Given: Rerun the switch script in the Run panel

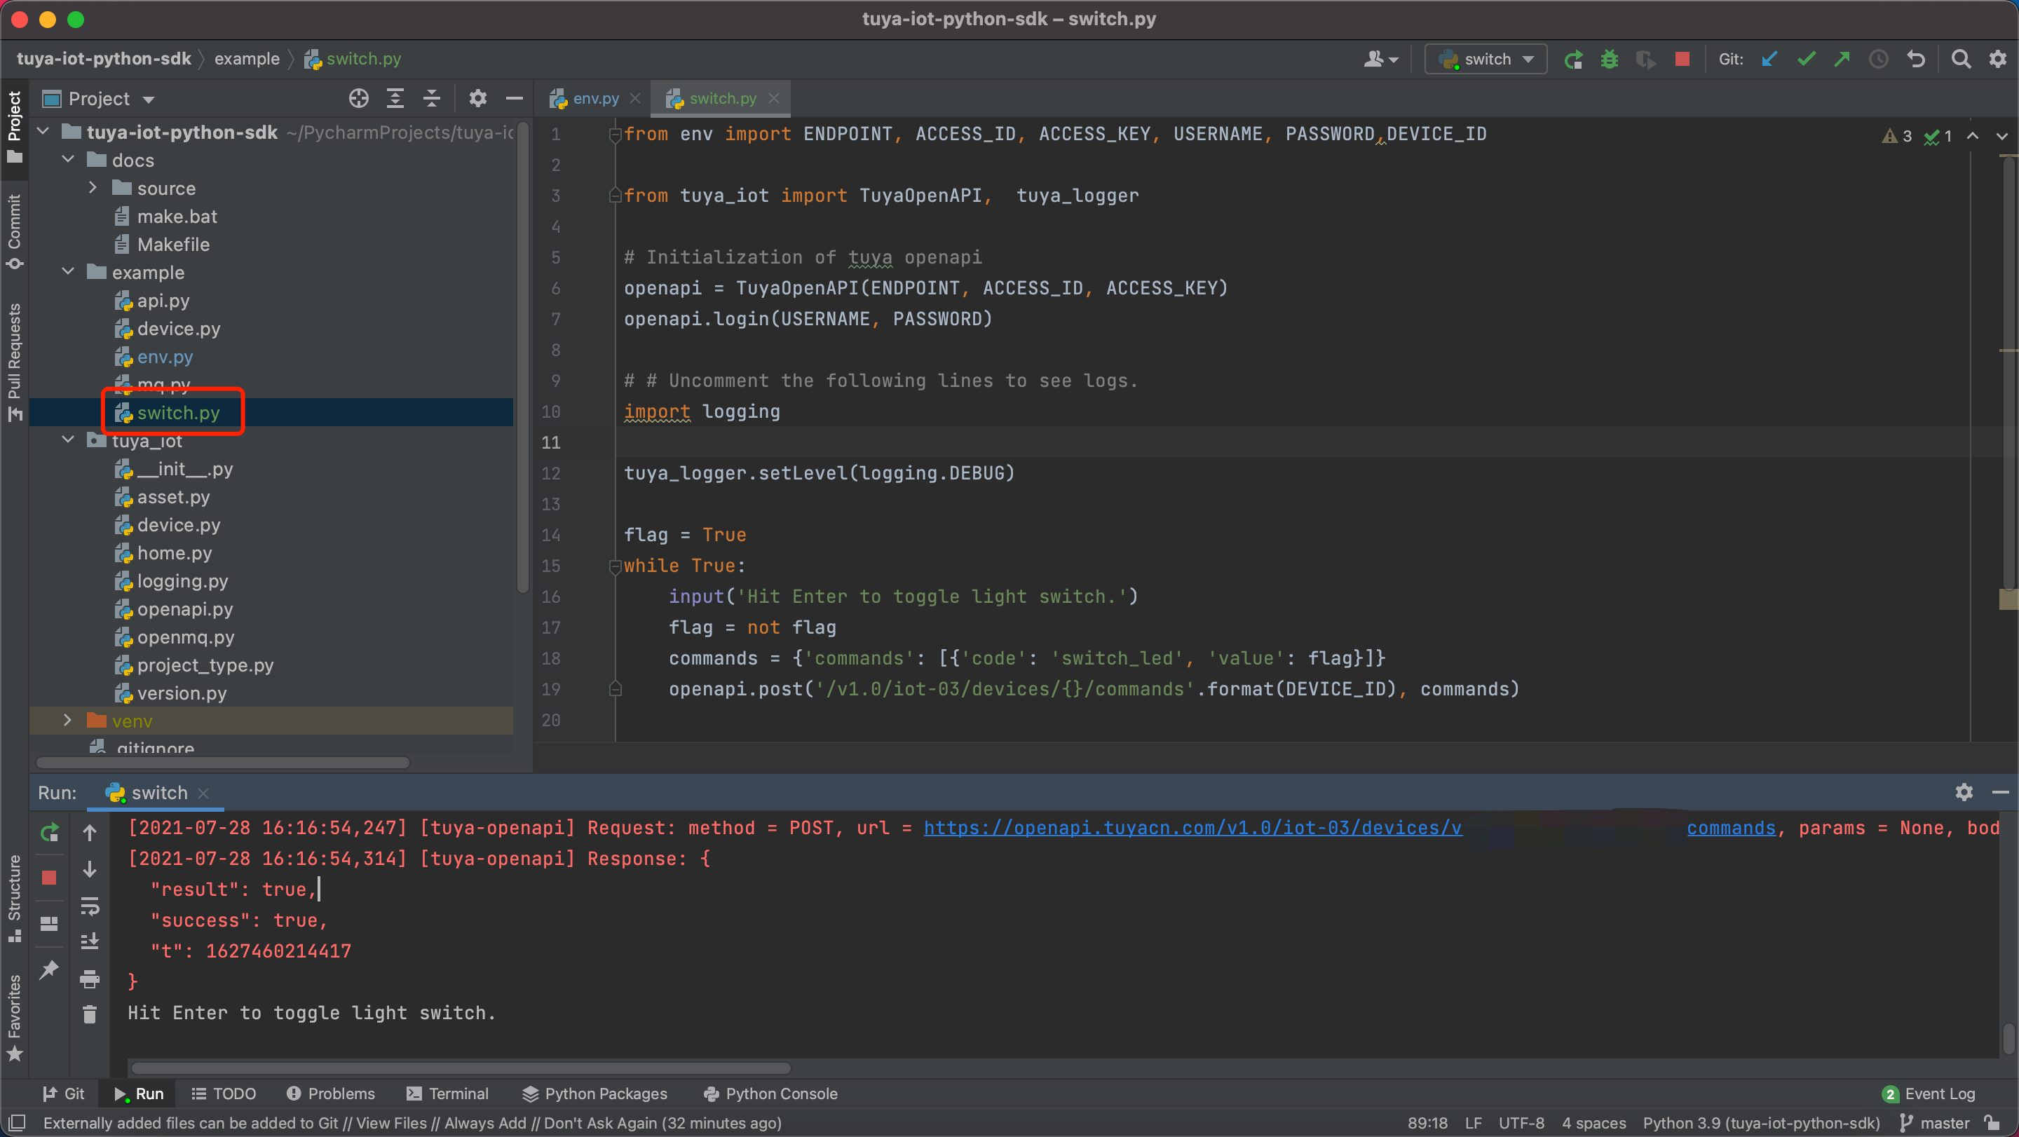Looking at the screenshot, I should tap(49, 832).
